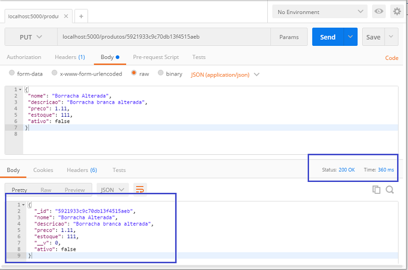
Task: Select the 200 OK status value
Action: (347, 170)
